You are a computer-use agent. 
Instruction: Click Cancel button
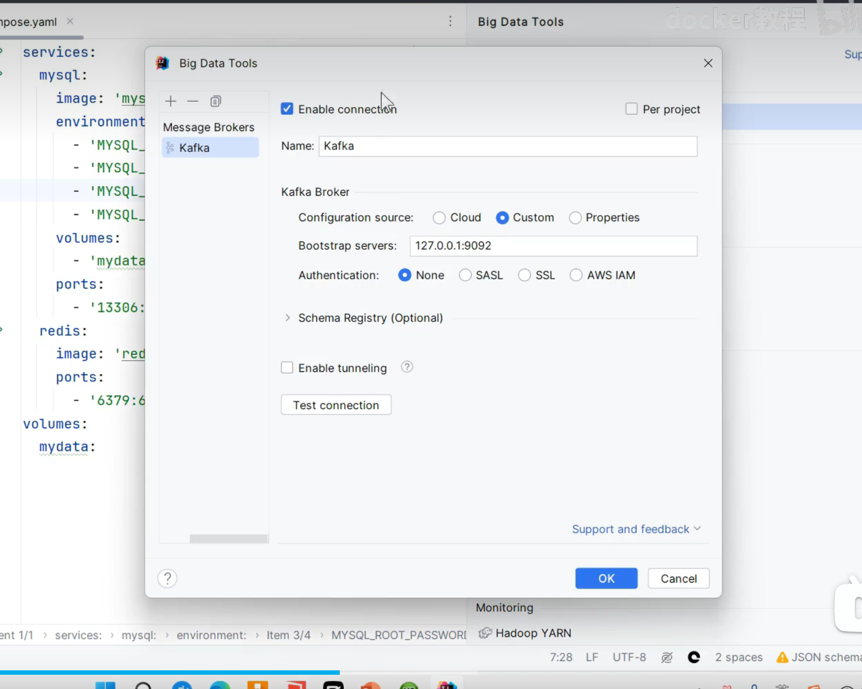point(678,578)
